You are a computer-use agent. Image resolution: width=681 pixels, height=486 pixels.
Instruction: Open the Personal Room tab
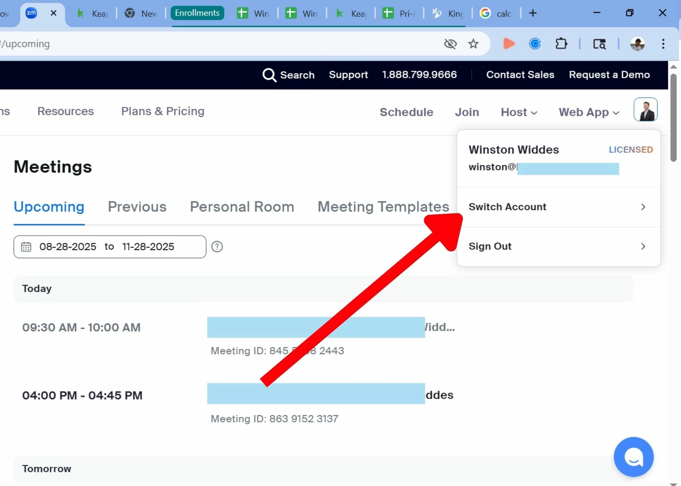click(x=242, y=207)
